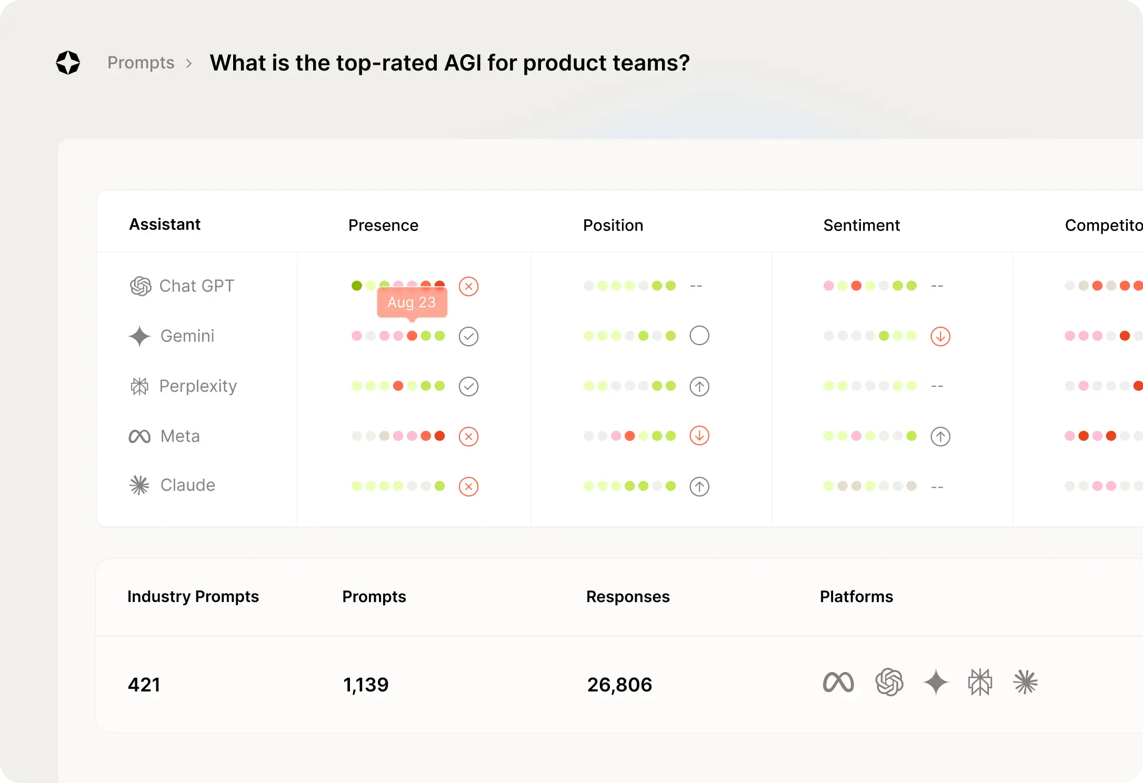Toggle the check mark on Perplexity presence row
The image size is (1143, 783).
(x=468, y=386)
